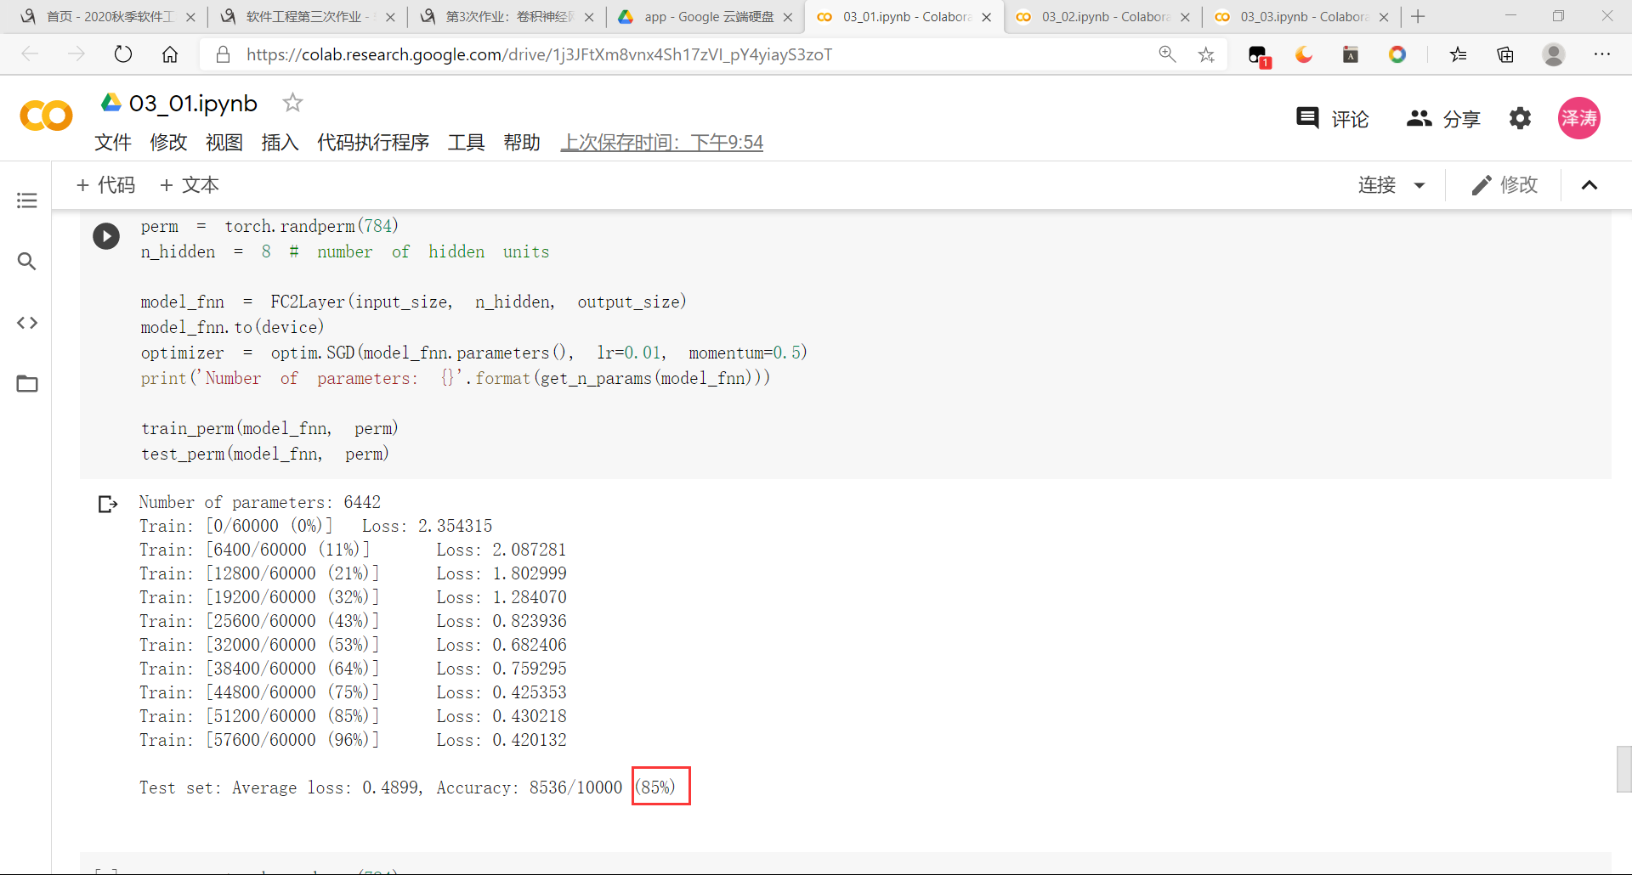1632x875 pixels.
Task: Run the code cell with play button
Action: pyautogui.click(x=106, y=235)
